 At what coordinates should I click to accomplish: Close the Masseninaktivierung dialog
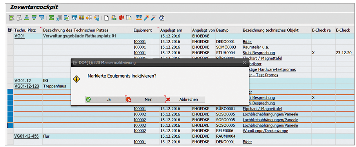pyautogui.click(x=244, y=62)
